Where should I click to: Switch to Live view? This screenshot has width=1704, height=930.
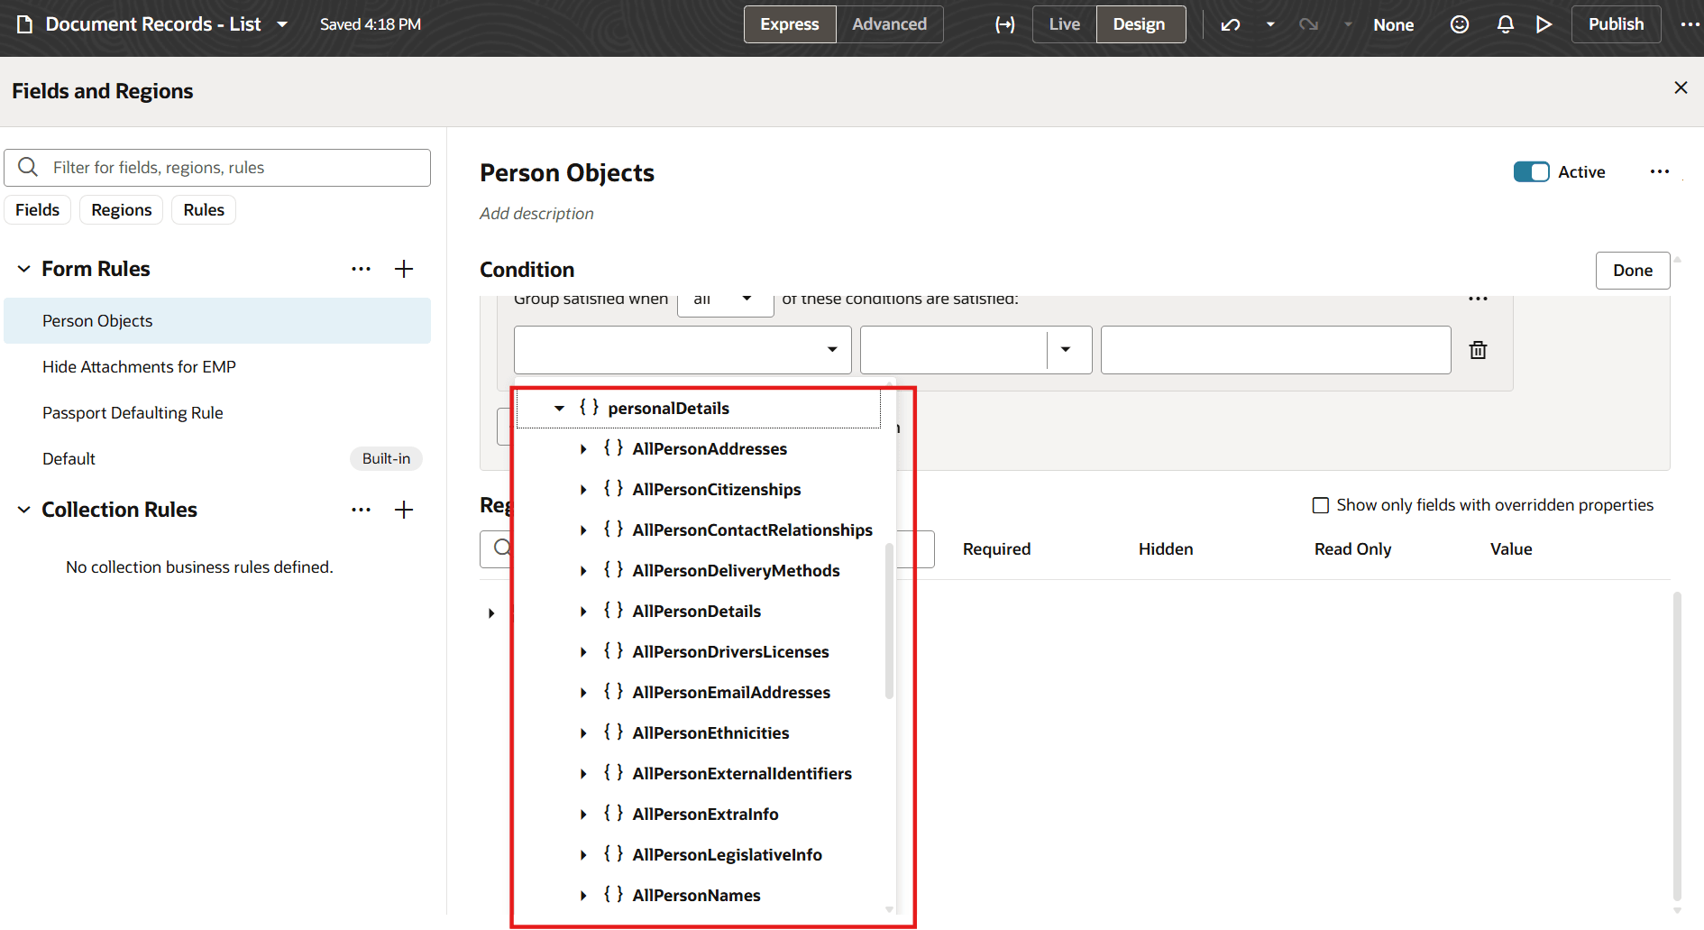coord(1064,24)
